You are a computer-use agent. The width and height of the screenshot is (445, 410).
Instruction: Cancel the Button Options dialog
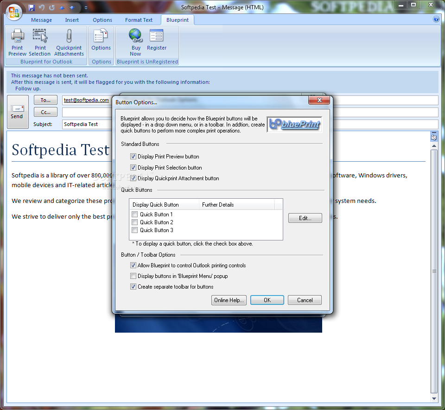pos(305,300)
